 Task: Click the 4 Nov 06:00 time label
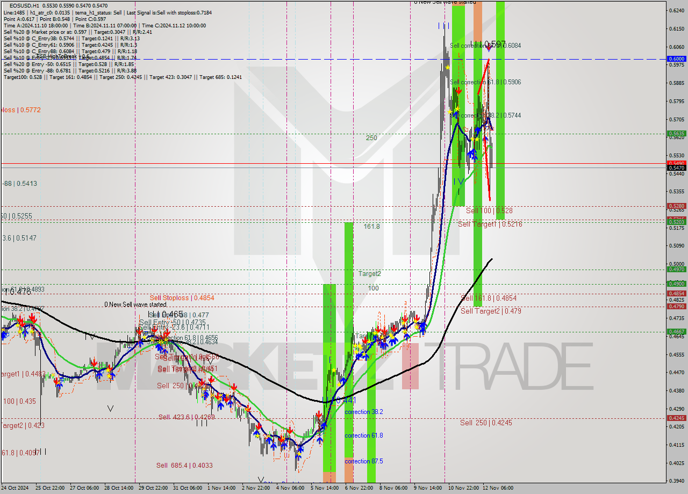click(x=290, y=488)
